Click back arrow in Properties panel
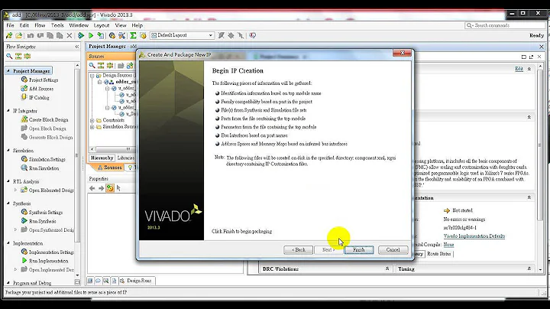The width and height of the screenshot is (550, 309). pyautogui.click(x=92, y=189)
